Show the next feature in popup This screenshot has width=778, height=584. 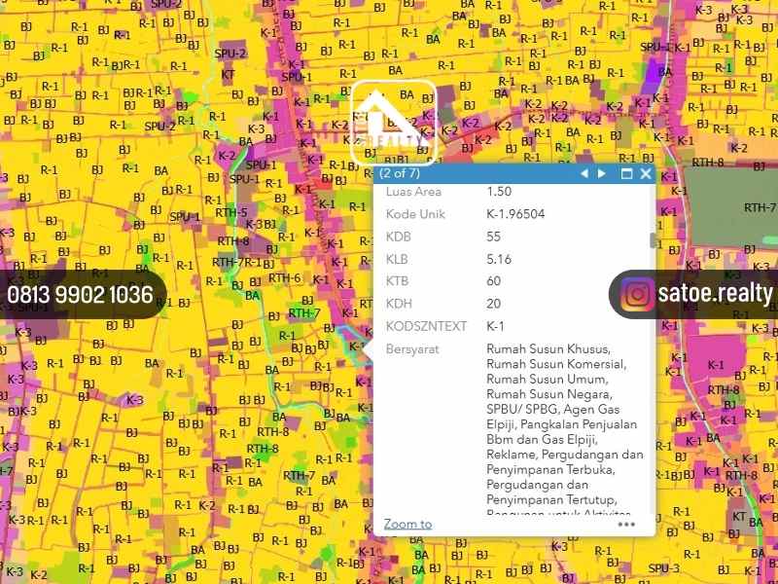click(602, 174)
